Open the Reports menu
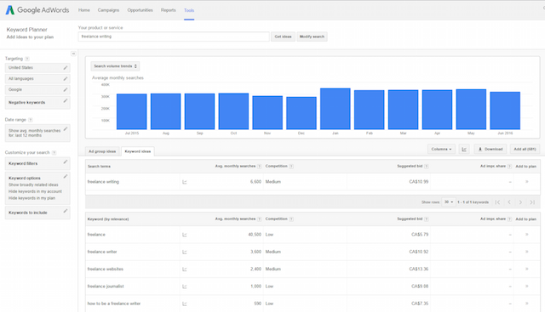This screenshot has width=545, height=312. (x=169, y=10)
